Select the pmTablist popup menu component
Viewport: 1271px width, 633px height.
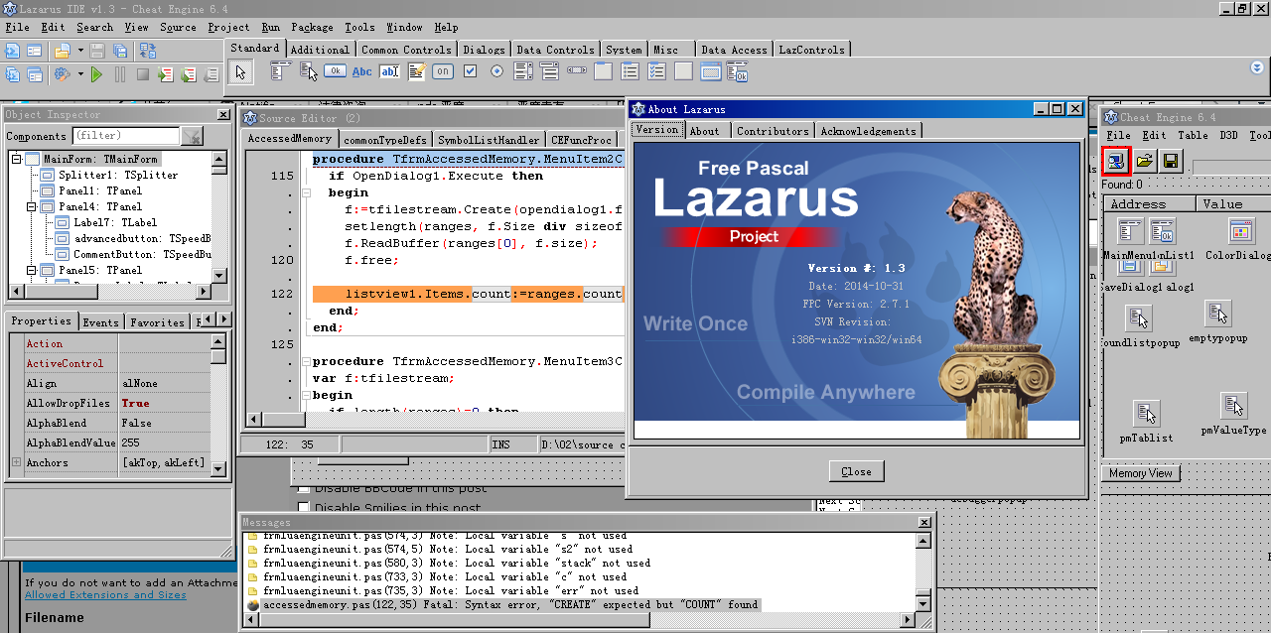coord(1146,414)
